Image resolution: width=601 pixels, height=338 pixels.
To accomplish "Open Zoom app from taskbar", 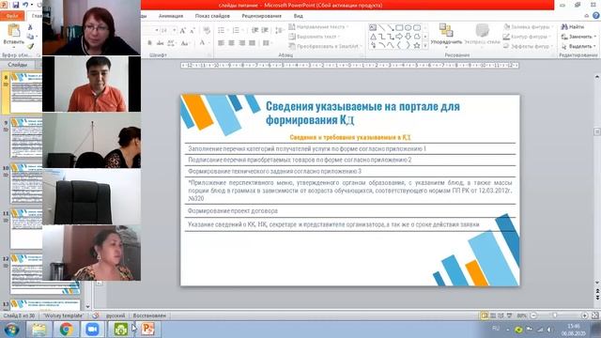I will tap(92, 330).
